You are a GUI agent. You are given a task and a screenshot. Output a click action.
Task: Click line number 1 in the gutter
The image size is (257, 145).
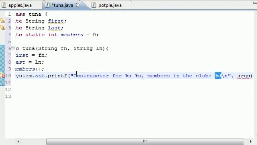[10, 14]
